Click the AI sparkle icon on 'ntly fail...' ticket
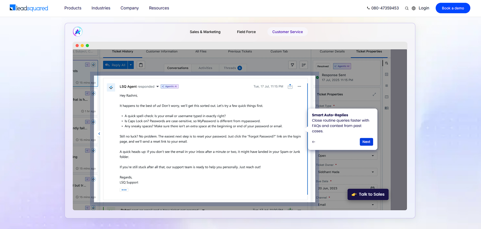481x229 pixels. 87,122
